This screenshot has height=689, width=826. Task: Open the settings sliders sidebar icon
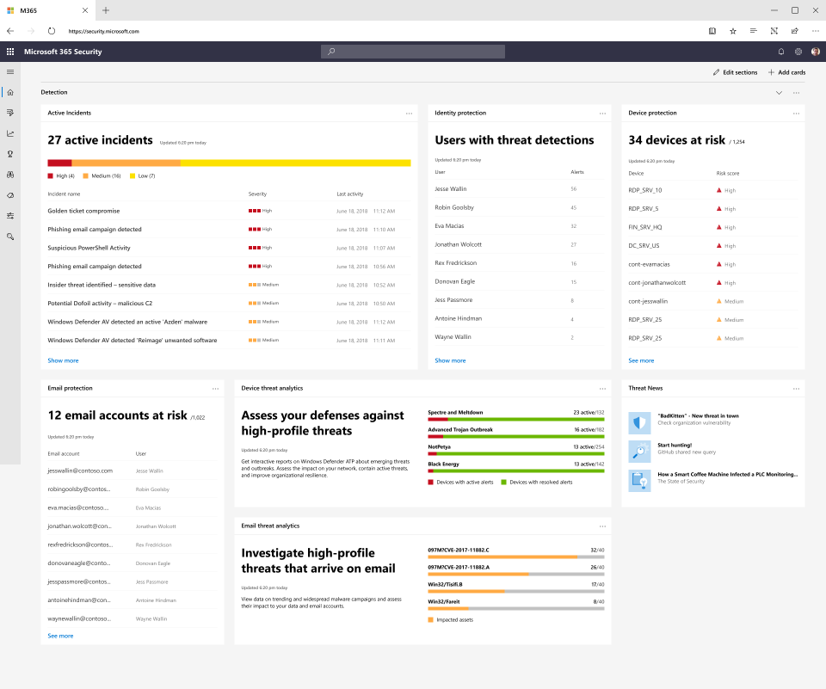click(x=10, y=216)
